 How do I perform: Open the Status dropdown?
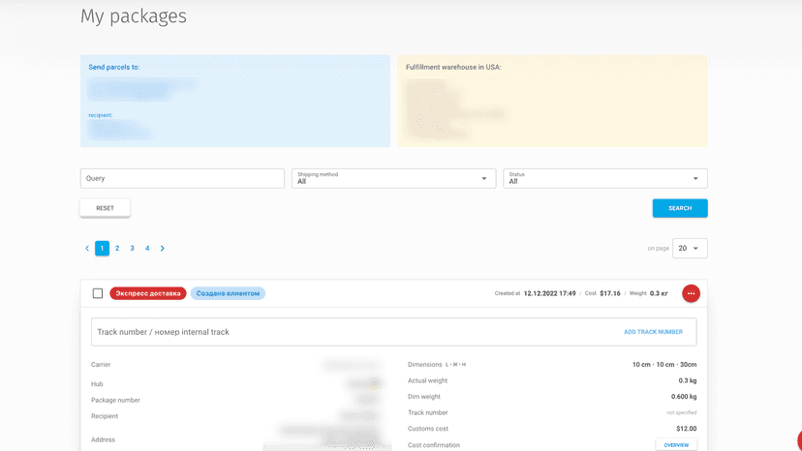(605, 178)
